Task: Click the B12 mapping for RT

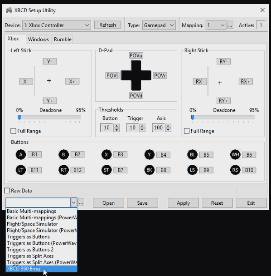Action: pos(77,170)
